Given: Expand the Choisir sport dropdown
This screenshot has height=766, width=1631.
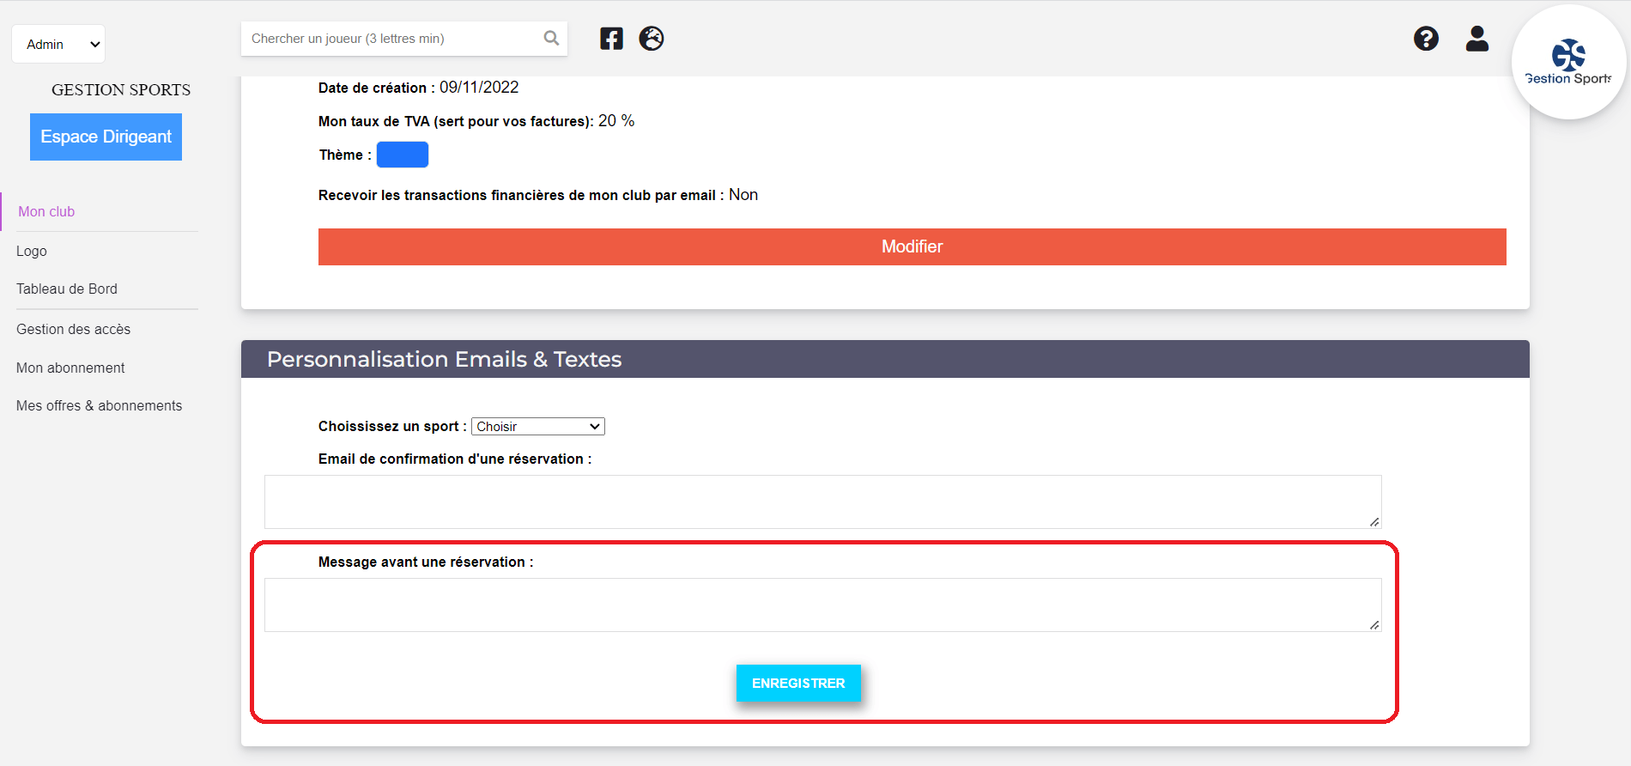Looking at the screenshot, I should 538,427.
